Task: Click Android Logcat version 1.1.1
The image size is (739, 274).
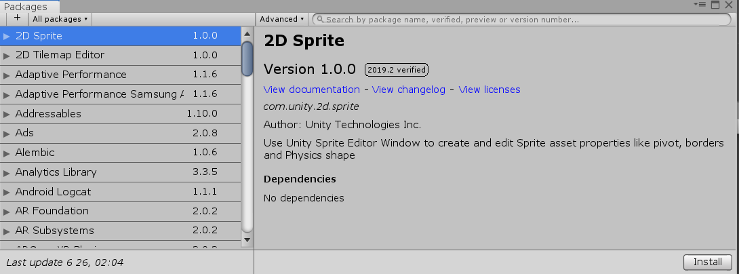Action: (205, 192)
